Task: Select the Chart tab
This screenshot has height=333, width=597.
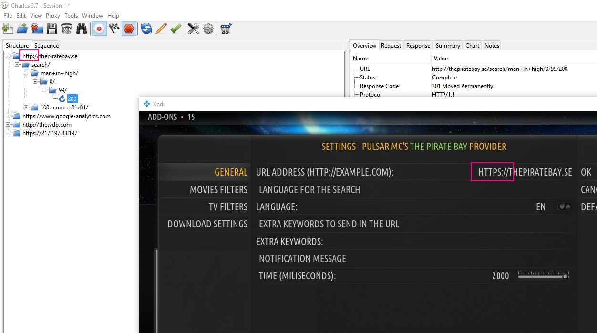Action: [x=473, y=46]
